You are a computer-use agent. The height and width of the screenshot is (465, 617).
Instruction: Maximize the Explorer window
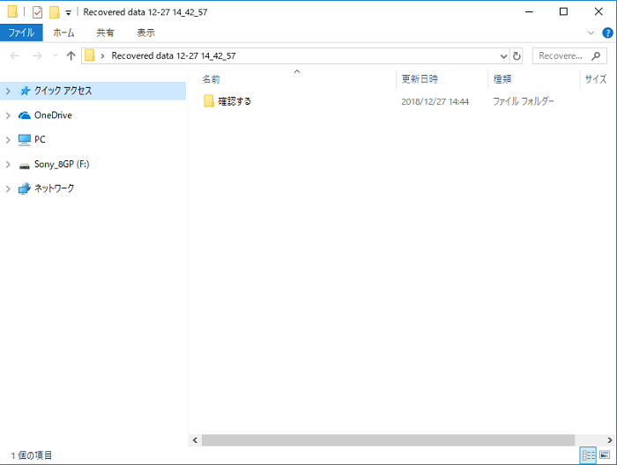tap(563, 12)
